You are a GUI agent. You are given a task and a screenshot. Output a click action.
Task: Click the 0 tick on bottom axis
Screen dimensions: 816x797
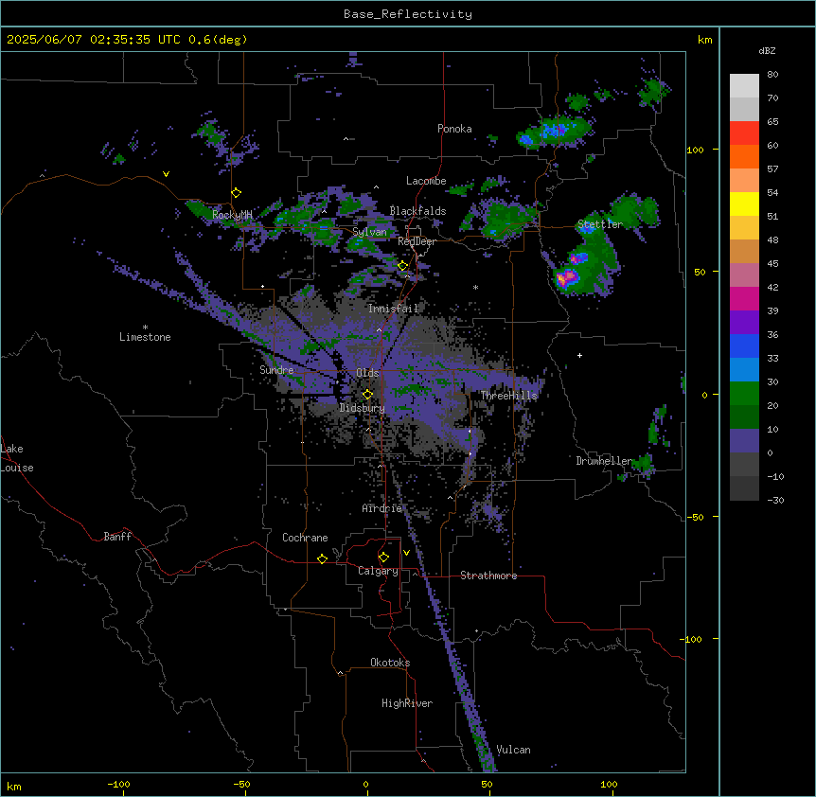pos(365,784)
